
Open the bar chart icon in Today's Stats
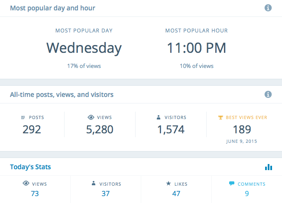[268, 167]
